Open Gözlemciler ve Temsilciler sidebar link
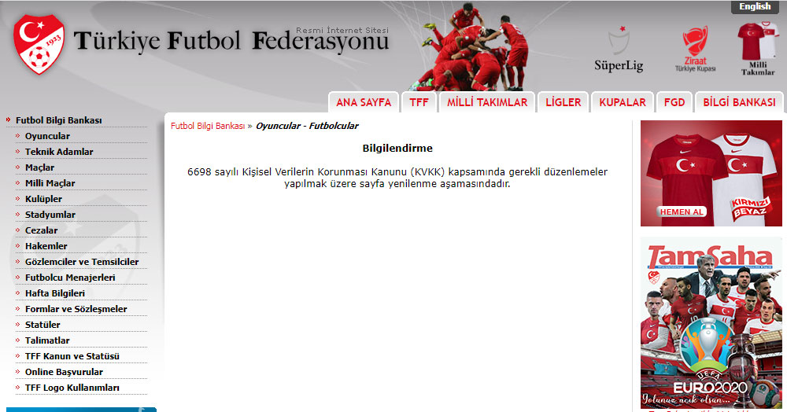This screenshot has width=787, height=412. pyautogui.click(x=82, y=262)
